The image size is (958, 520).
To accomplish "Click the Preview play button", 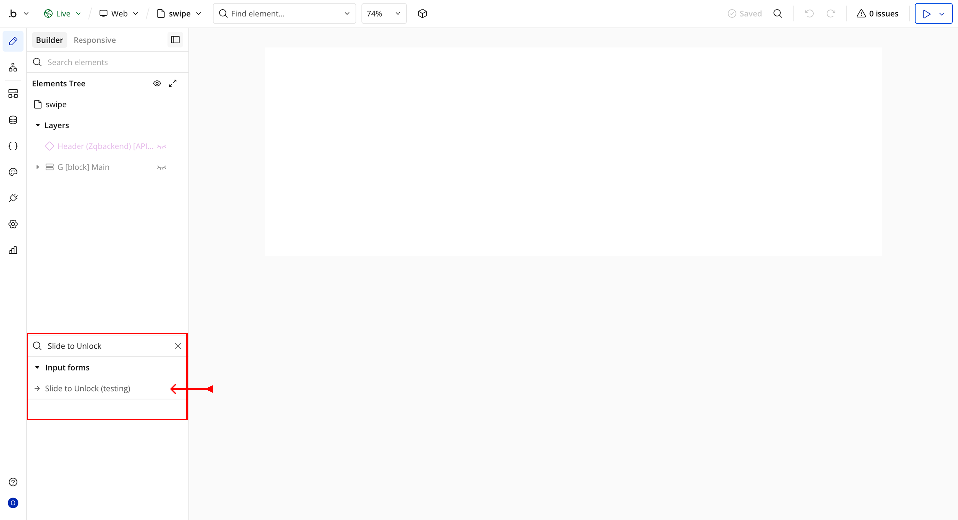I will point(926,14).
